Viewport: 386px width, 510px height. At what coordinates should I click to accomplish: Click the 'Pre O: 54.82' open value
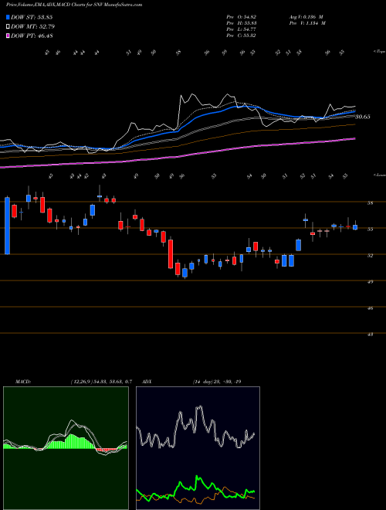[242, 16]
